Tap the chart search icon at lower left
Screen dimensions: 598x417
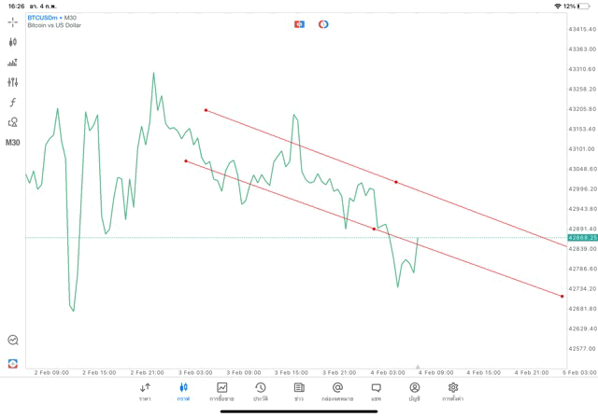tap(13, 341)
